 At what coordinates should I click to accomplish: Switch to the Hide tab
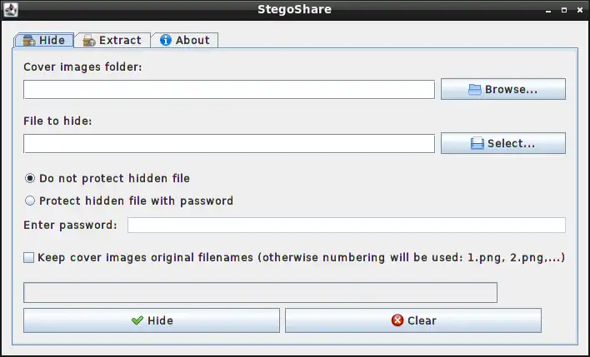[43, 40]
